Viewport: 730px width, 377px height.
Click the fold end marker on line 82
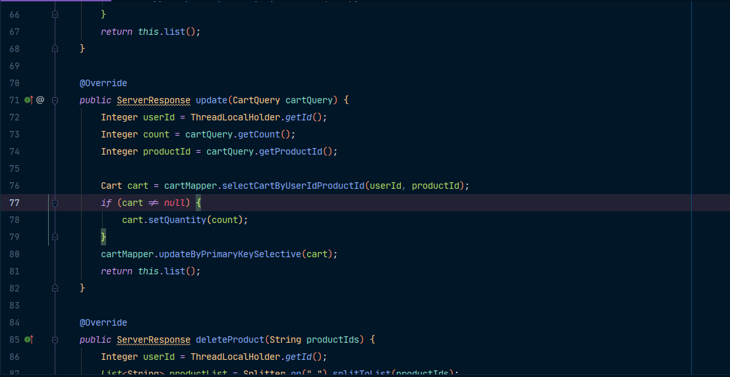tap(55, 288)
